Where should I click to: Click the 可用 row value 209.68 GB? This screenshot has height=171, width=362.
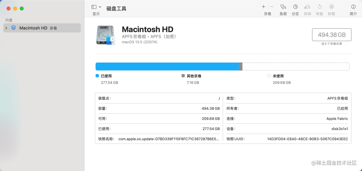coord(211,119)
